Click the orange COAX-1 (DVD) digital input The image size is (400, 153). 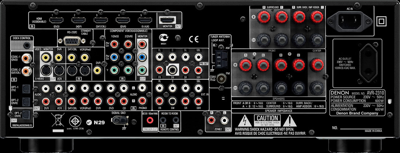(26, 57)
